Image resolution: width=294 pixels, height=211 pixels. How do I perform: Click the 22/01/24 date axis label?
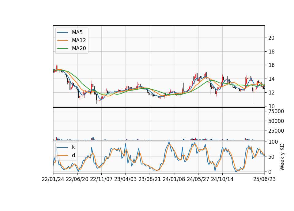point(53,179)
